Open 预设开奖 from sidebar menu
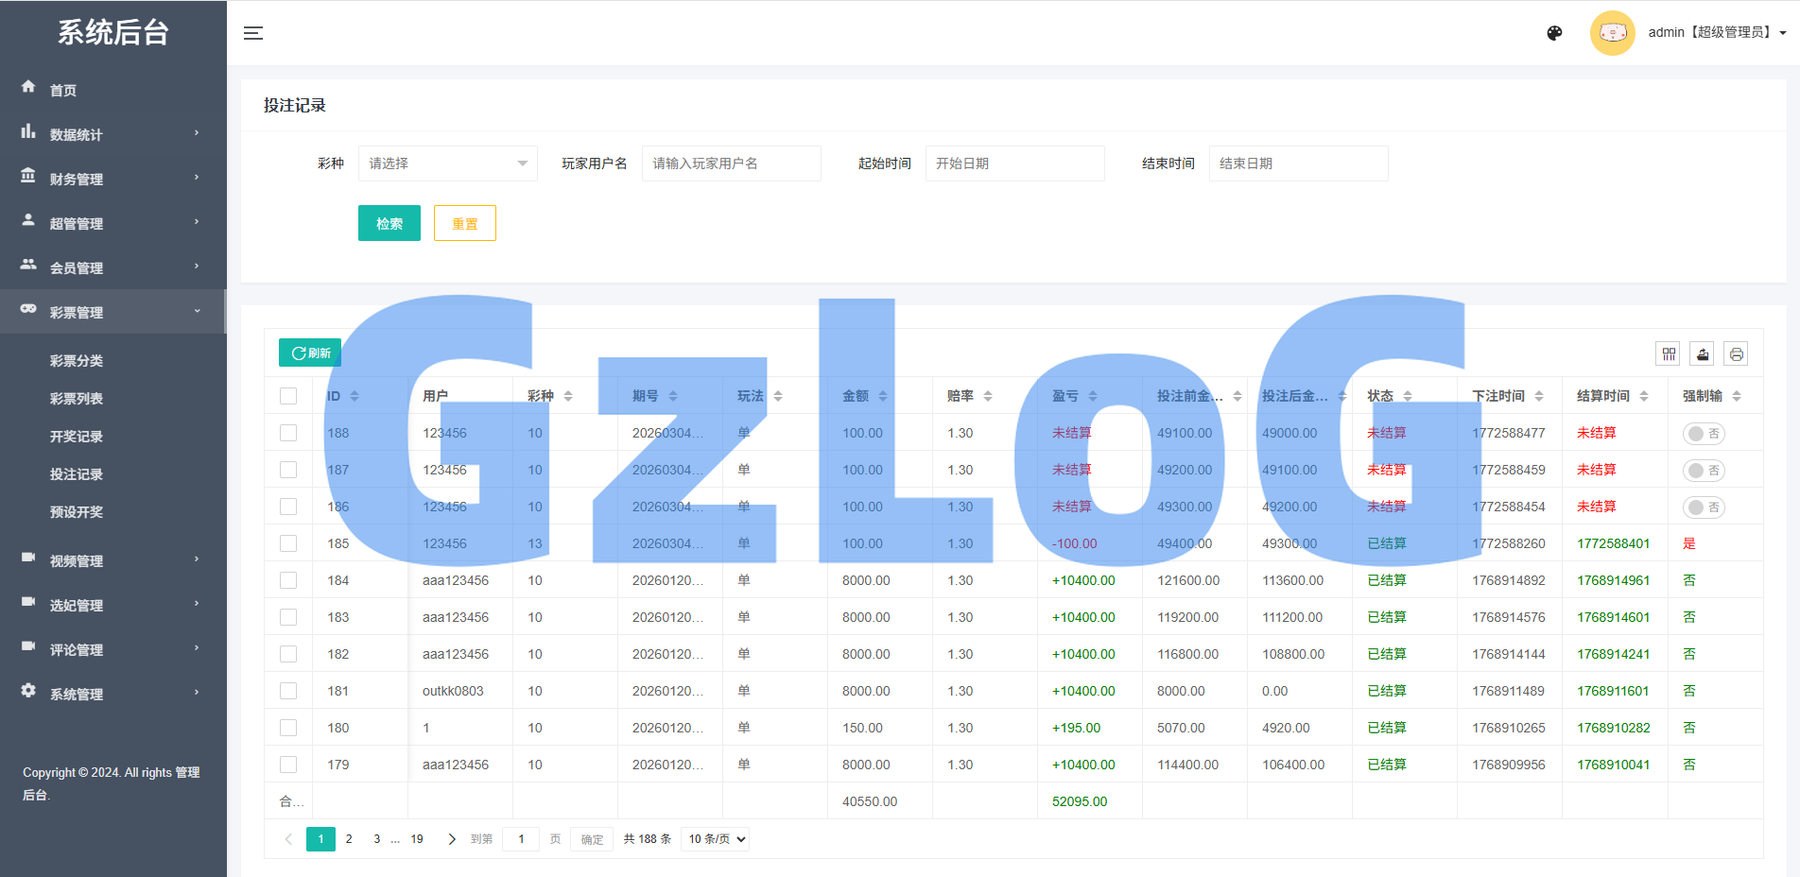Image resolution: width=1800 pixels, height=877 pixels. click(x=78, y=511)
